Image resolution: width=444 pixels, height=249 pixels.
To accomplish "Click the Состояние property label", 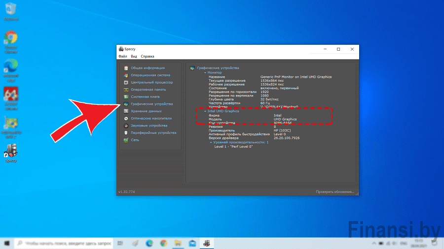I will point(218,88).
